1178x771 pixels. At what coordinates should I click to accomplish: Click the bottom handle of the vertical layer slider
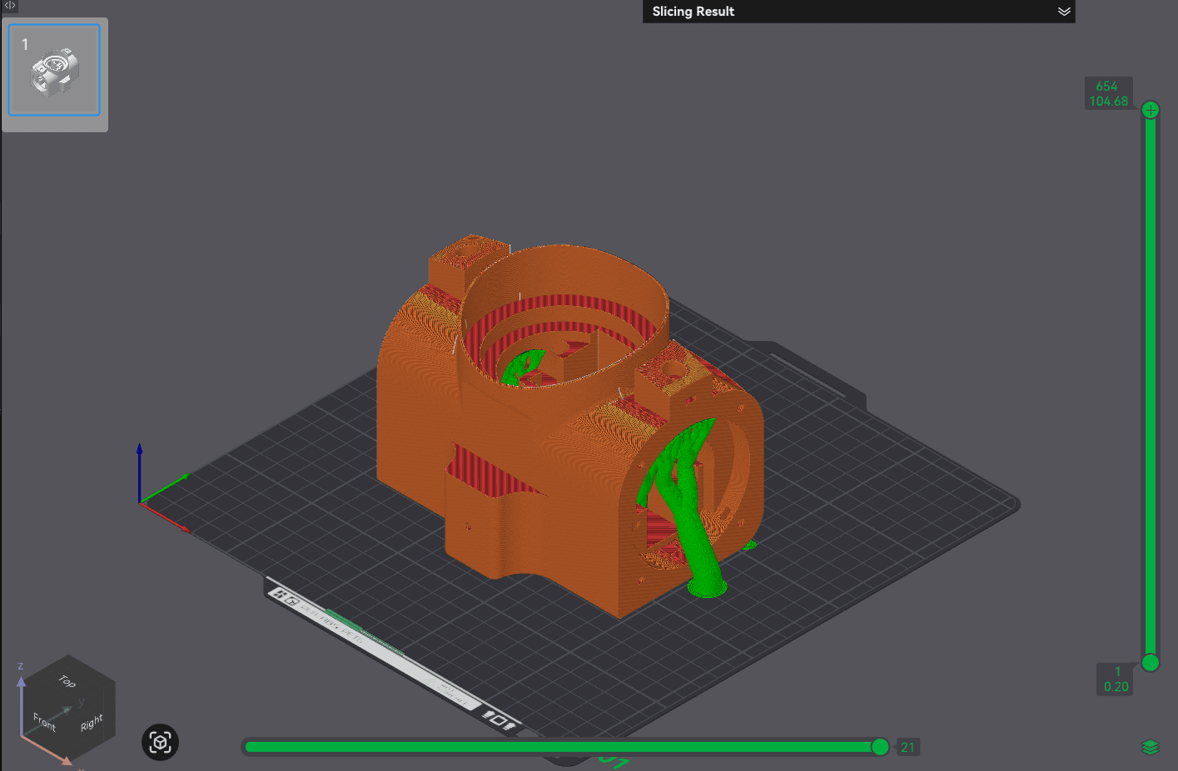[1151, 663]
